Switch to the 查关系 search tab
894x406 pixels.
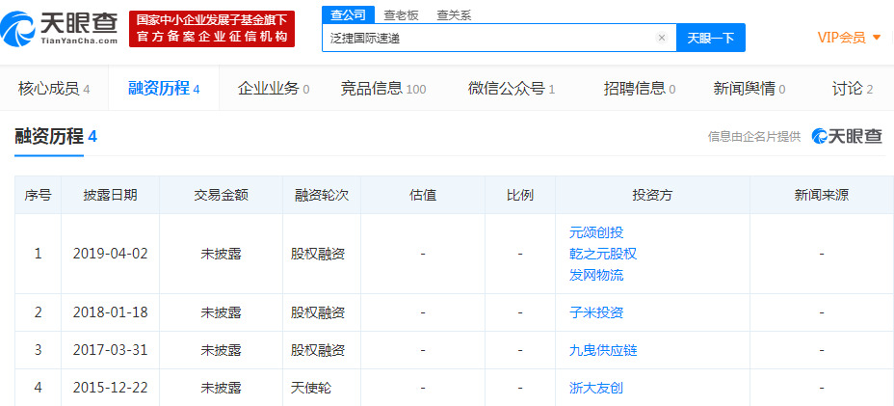click(454, 15)
